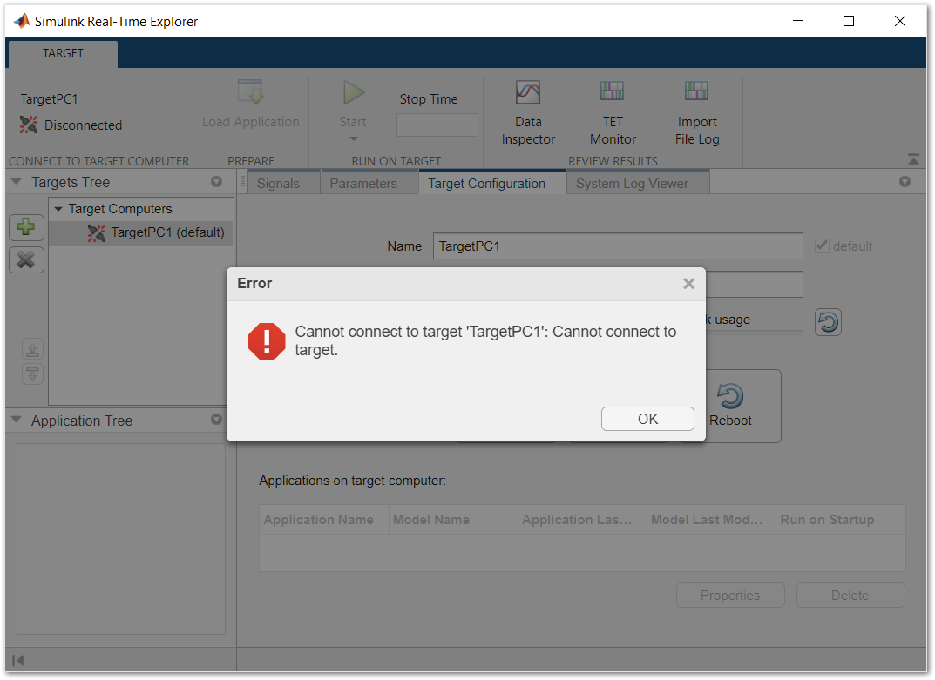Toggle the default checkbox
The image size is (935, 680).
(x=822, y=246)
